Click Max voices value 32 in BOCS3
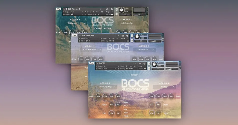The width and height of the screenshot is (238, 125). [135, 66]
